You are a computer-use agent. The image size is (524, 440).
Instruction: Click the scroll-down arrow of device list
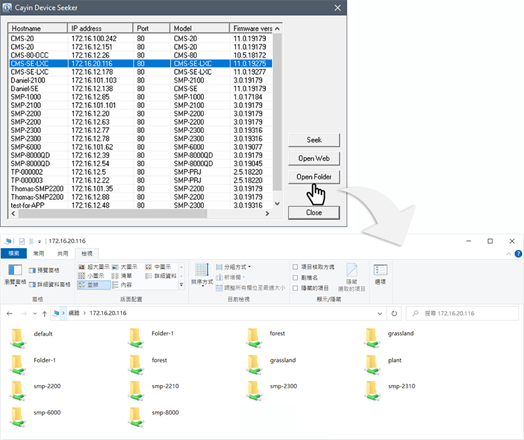277,204
